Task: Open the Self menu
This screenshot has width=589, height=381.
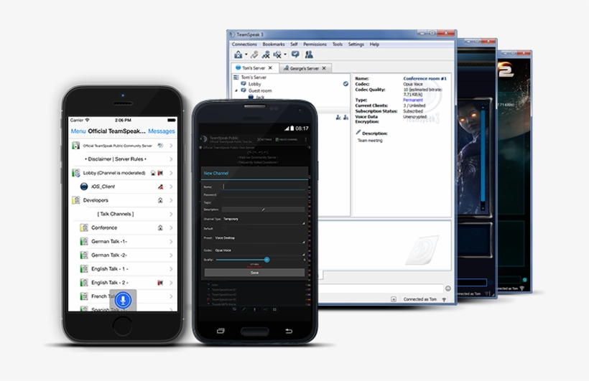Action: [x=294, y=44]
